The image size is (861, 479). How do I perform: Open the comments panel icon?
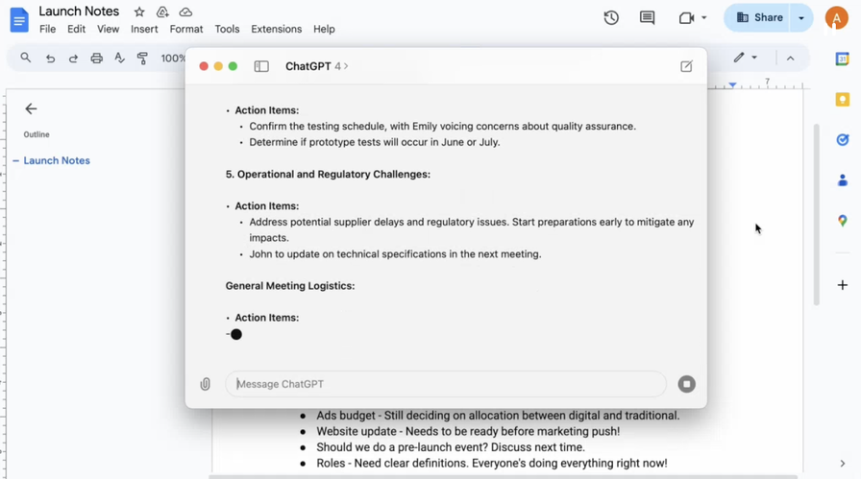[x=647, y=17]
